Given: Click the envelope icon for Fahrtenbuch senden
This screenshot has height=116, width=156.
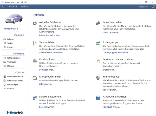Looking at the screenshot, I should (x=35, y=78).
